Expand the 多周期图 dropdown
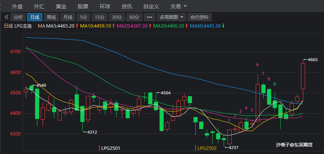Screen dimensions: 324x154 click(171, 17)
